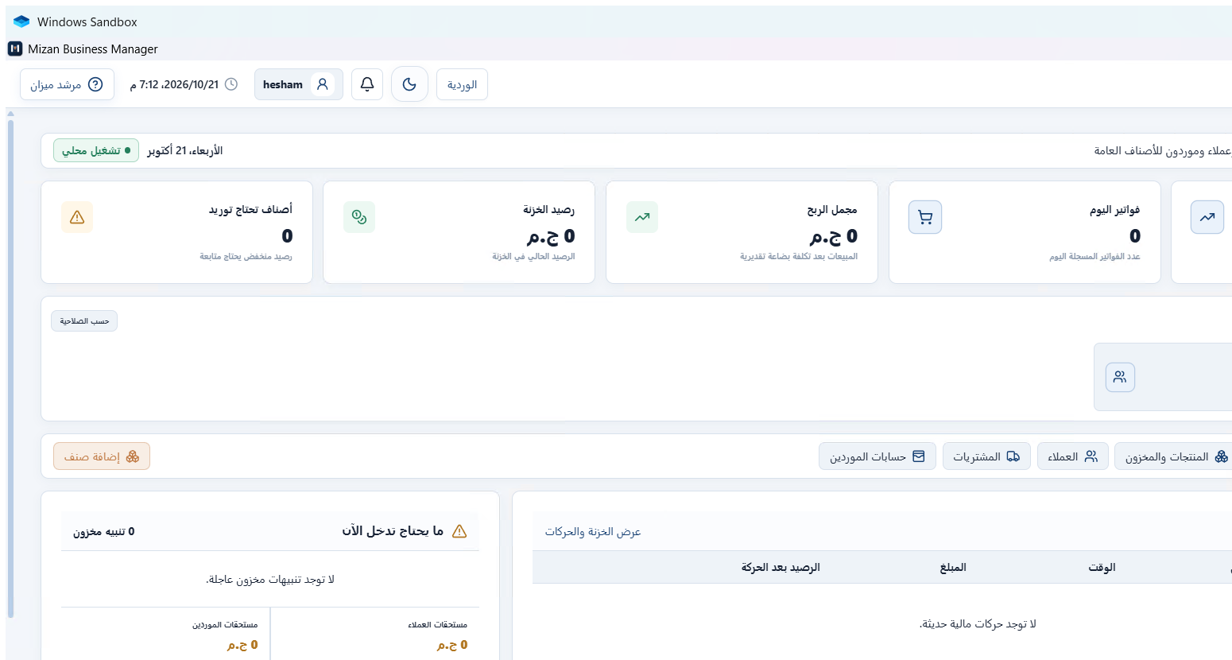Open the الوردية shift button
The image size is (1232, 660).
[x=462, y=84]
